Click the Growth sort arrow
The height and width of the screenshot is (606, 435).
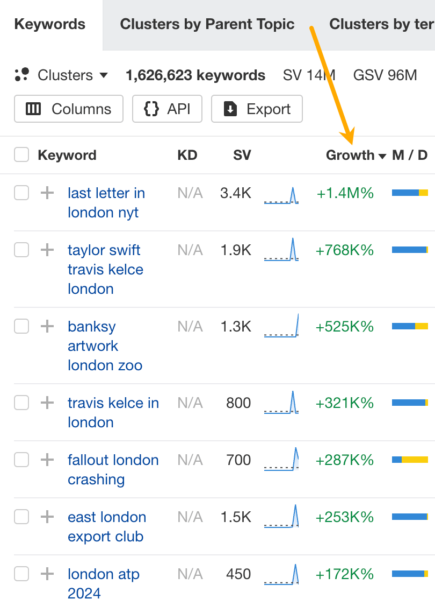coord(383,156)
